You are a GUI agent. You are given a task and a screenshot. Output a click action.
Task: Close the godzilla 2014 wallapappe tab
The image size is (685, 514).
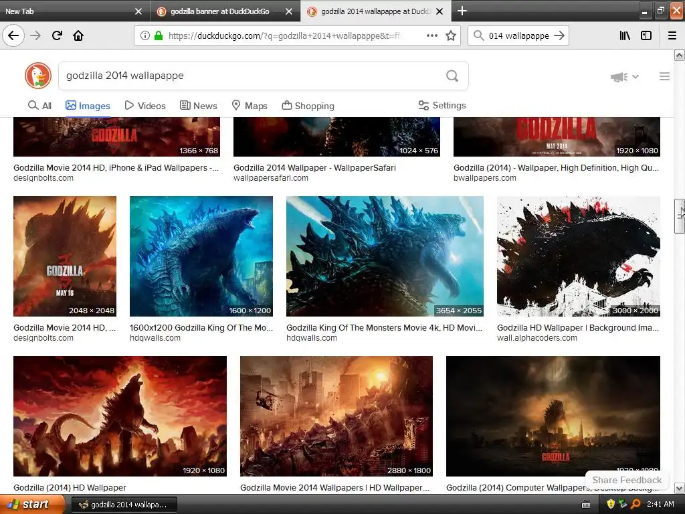click(x=439, y=11)
